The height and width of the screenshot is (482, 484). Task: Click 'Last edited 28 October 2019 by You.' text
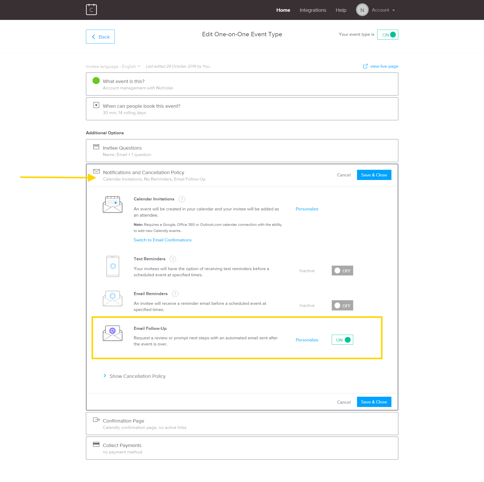178,66
